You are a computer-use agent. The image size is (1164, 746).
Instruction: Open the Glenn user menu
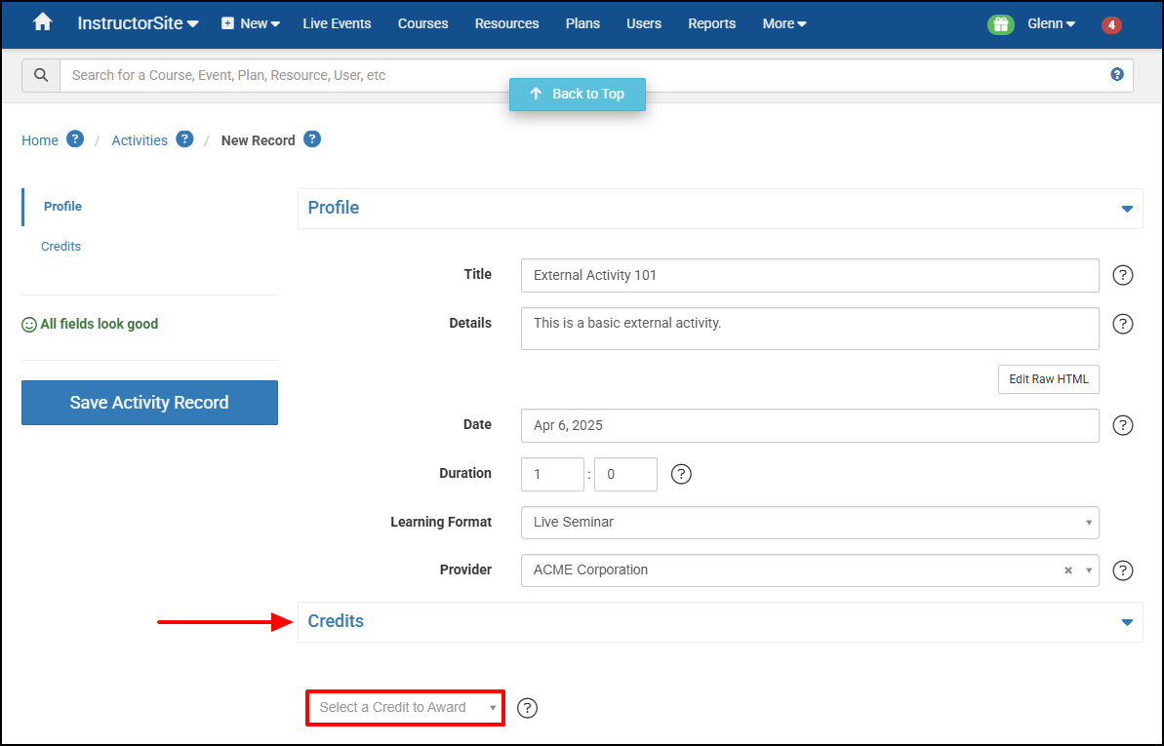(1051, 23)
